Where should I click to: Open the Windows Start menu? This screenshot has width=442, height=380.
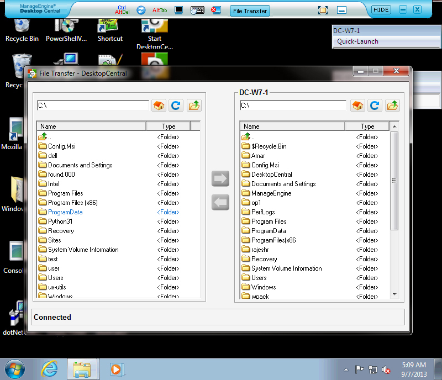coord(15,369)
